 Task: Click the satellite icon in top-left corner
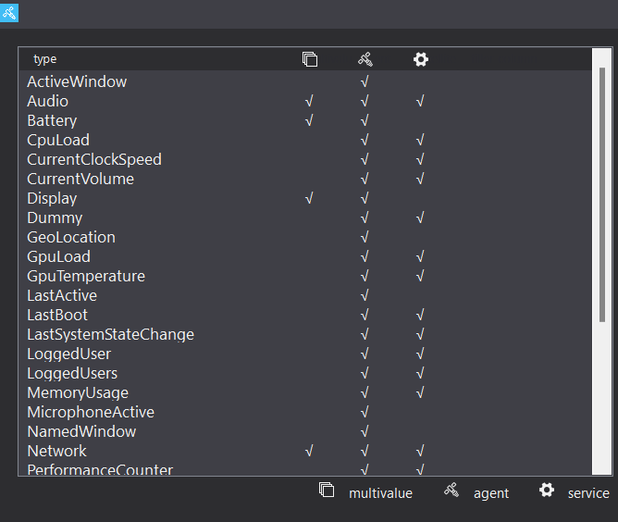[9, 13]
